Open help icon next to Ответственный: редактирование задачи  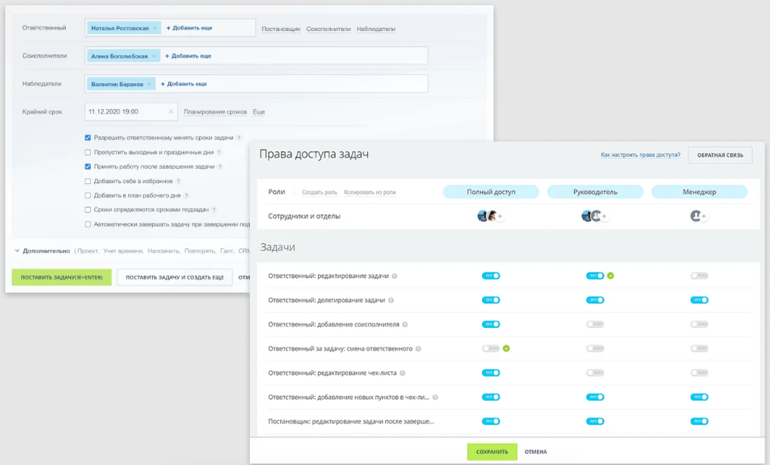394,276
